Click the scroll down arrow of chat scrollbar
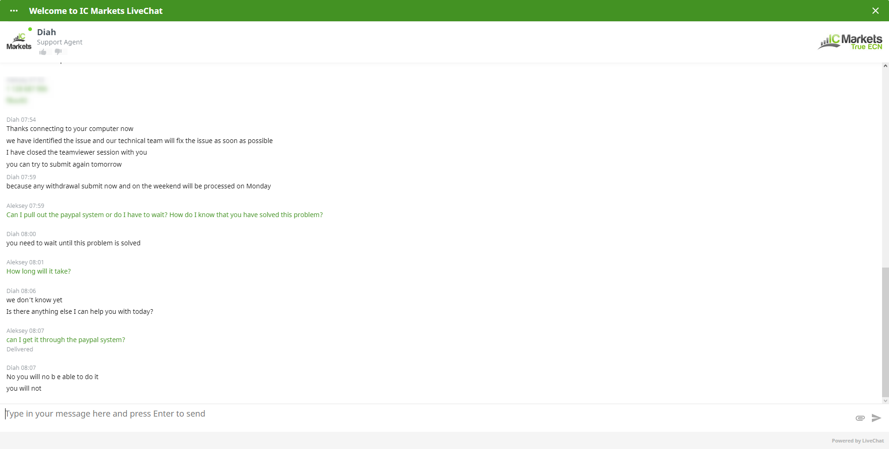The width and height of the screenshot is (889, 449). coord(885,401)
